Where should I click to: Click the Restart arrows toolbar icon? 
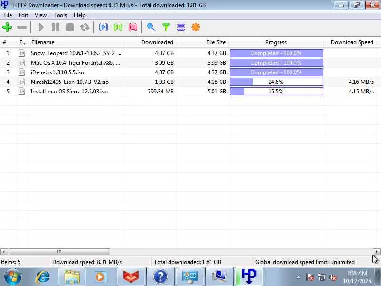(85, 27)
